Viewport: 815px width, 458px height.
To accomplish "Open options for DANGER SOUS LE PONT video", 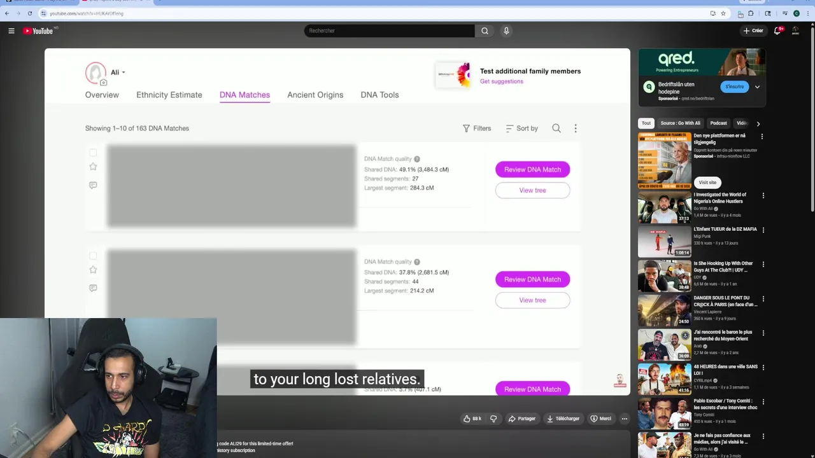I will [762, 299].
